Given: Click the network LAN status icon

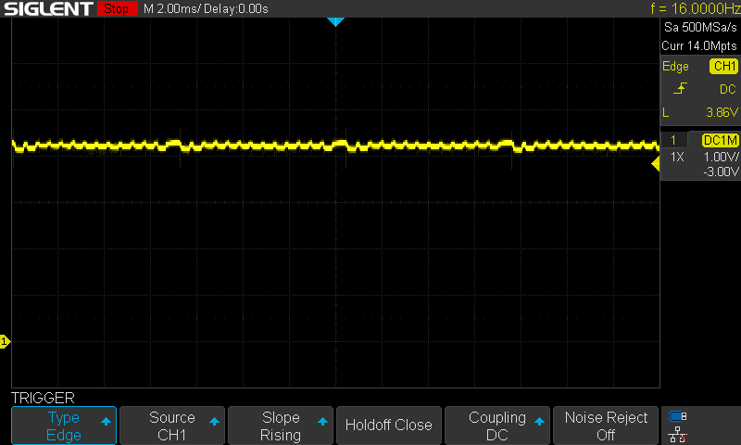Looking at the screenshot, I should coord(678,434).
